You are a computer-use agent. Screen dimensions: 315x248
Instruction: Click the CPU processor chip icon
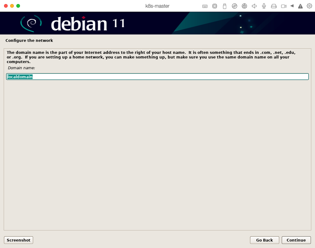click(x=214, y=6)
